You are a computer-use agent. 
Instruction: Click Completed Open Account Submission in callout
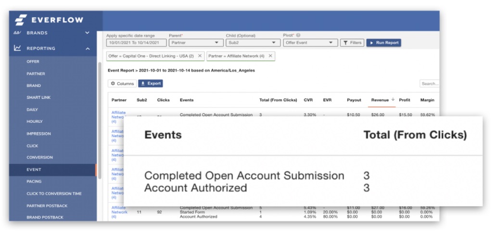tap(244, 176)
